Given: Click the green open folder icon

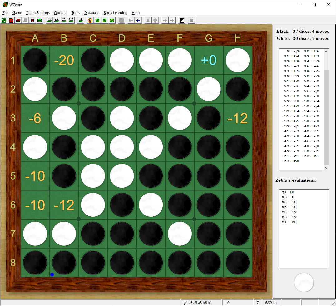Looking at the screenshot, I should (40, 21).
